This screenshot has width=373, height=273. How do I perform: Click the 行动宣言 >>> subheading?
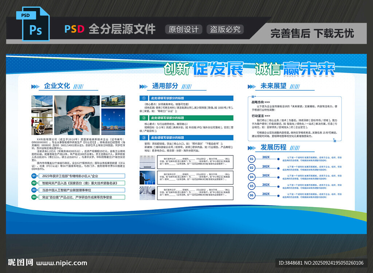pyautogui.click(x=261, y=116)
